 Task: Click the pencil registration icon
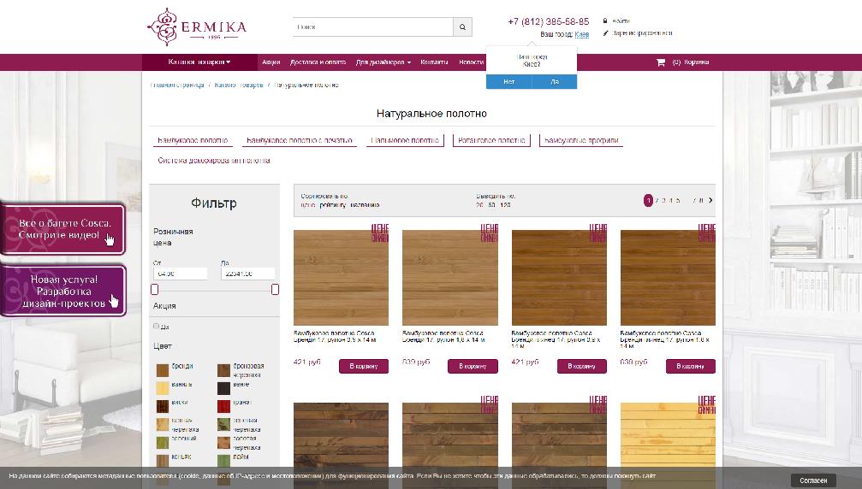click(605, 33)
